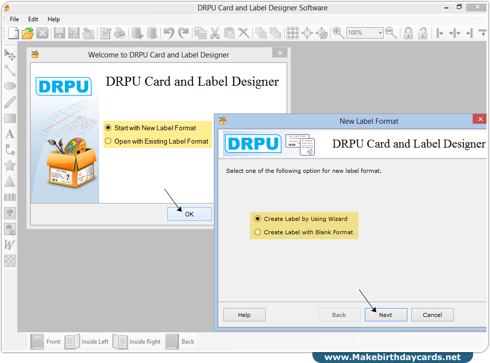
Task: Click Help button in New Label Format dialog
Action: (x=245, y=315)
